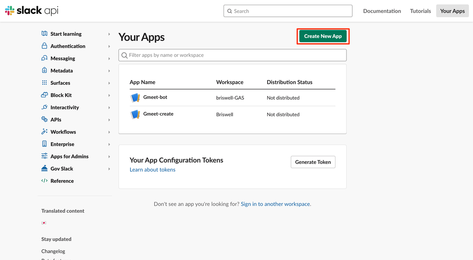This screenshot has height=260, width=473.
Task: Open the Tutorials menu item
Action: pyautogui.click(x=421, y=11)
